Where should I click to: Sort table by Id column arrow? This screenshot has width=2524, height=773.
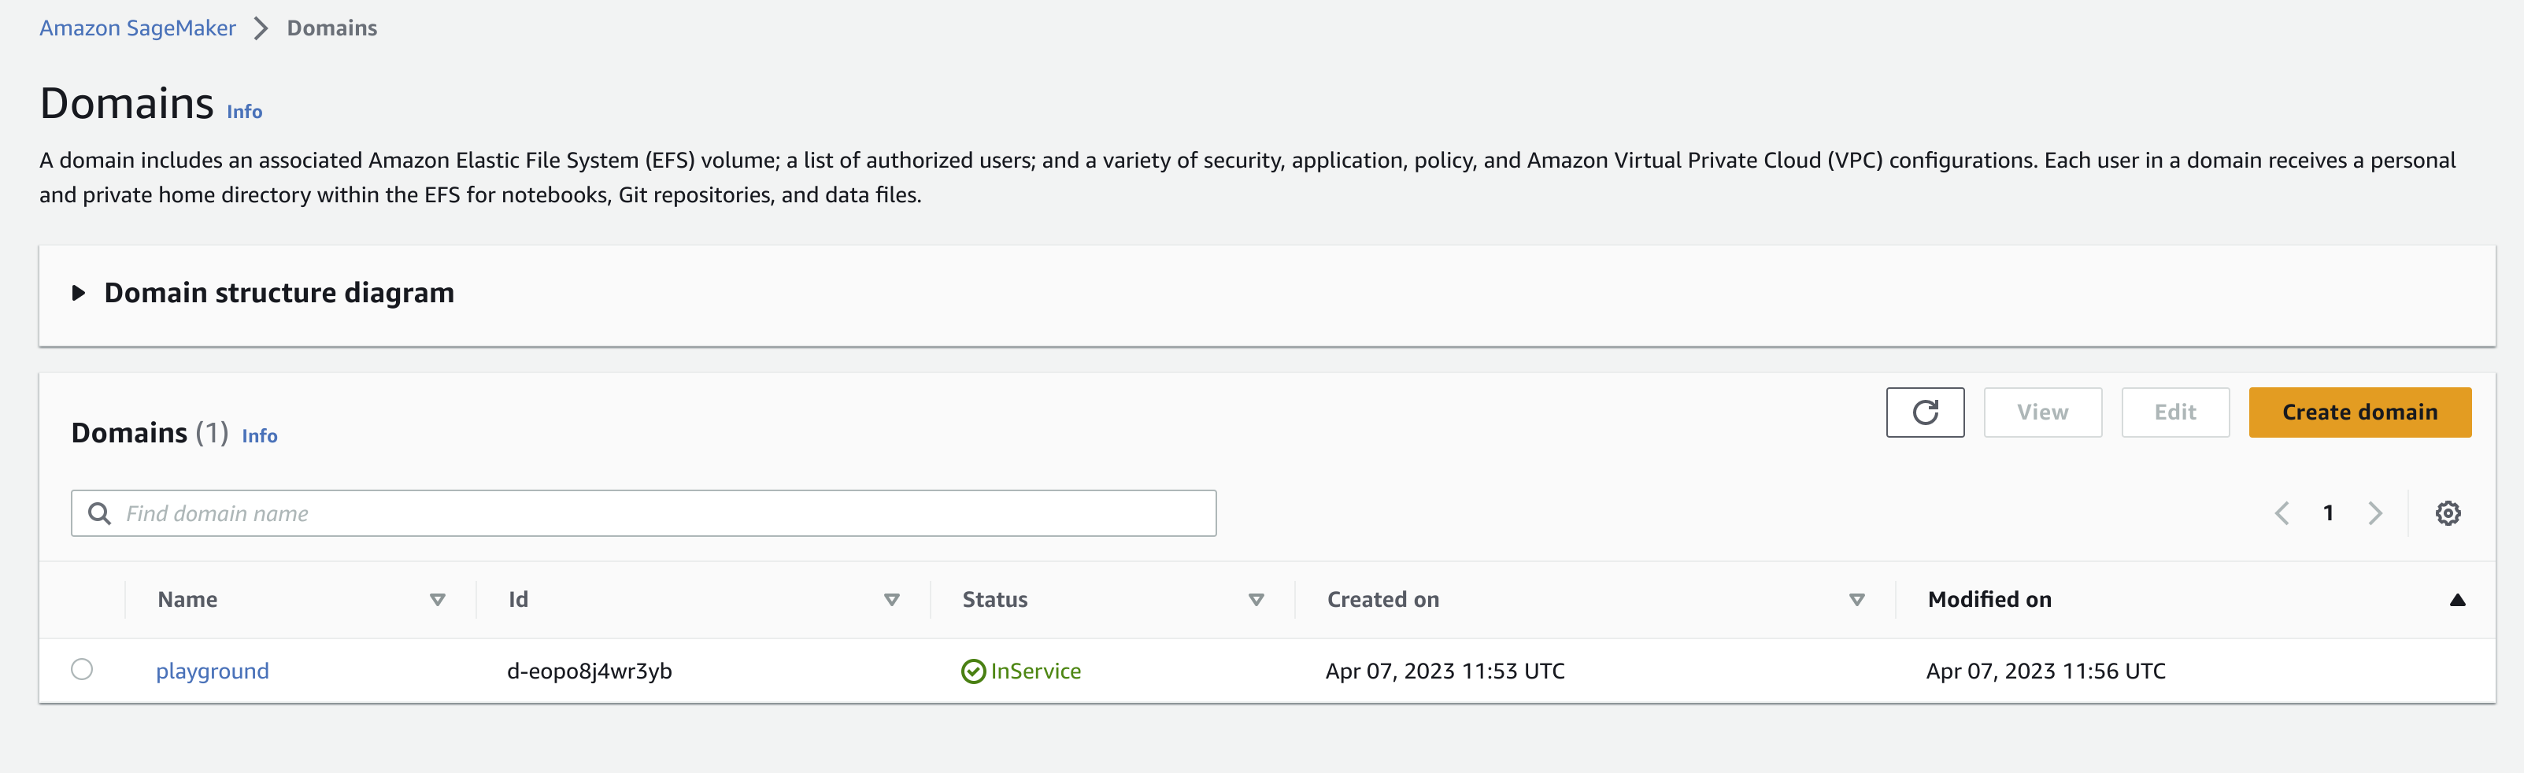[892, 600]
